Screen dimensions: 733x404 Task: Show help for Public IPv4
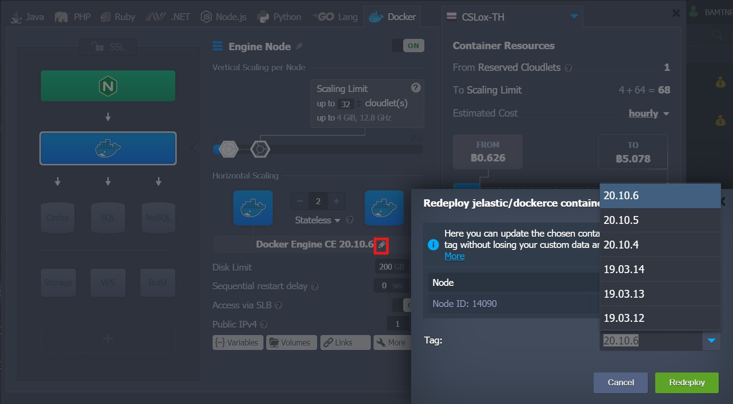click(x=263, y=325)
